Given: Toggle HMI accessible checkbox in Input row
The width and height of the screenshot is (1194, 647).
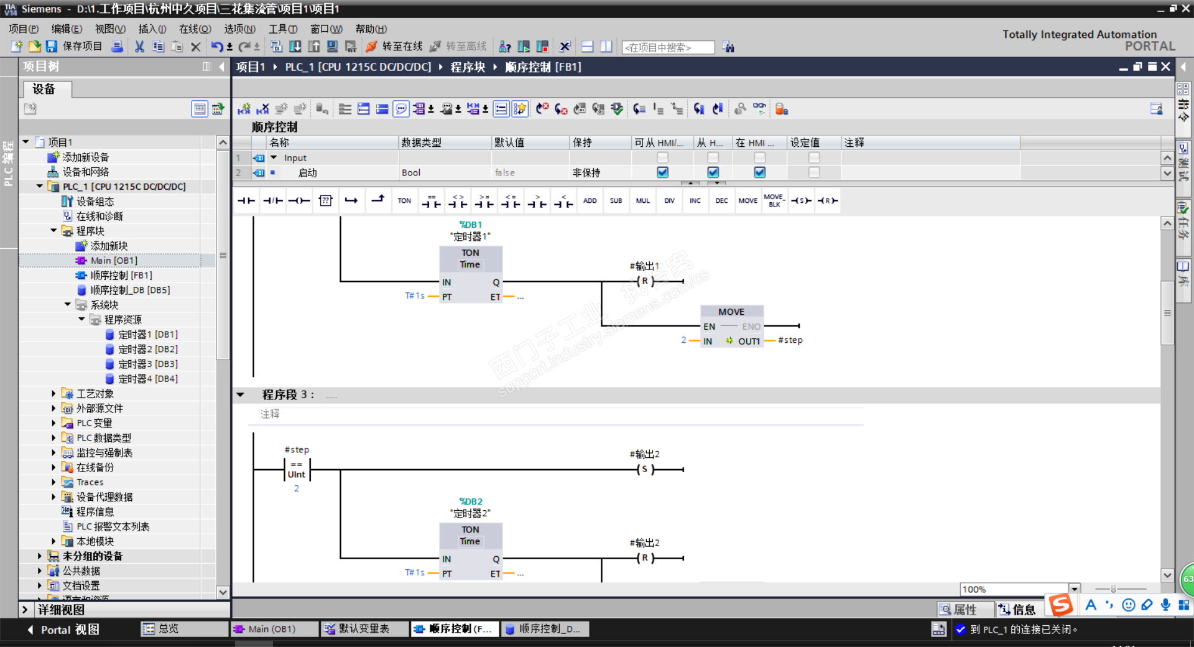Looking at the screenshot, I should tap(662, 157).
